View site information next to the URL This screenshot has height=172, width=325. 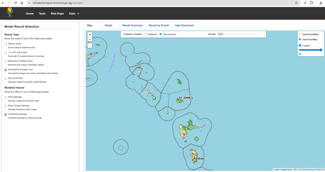[29, 3]
